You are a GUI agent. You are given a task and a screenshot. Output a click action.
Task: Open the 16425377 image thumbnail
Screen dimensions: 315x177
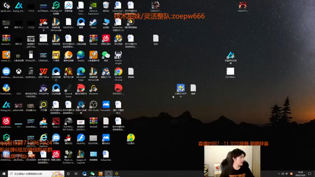coord(156,7)
